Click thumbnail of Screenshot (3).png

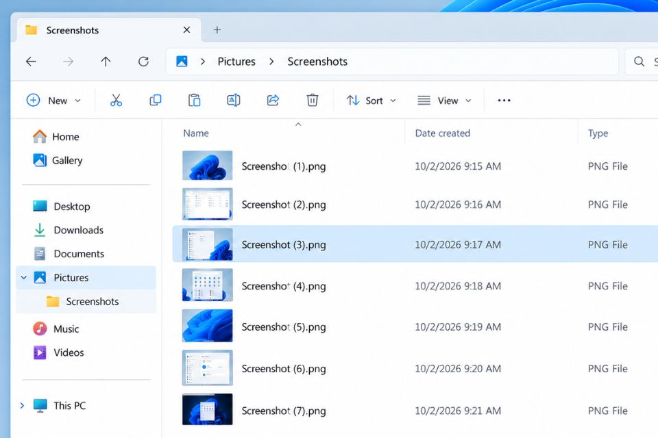point(207,244)
